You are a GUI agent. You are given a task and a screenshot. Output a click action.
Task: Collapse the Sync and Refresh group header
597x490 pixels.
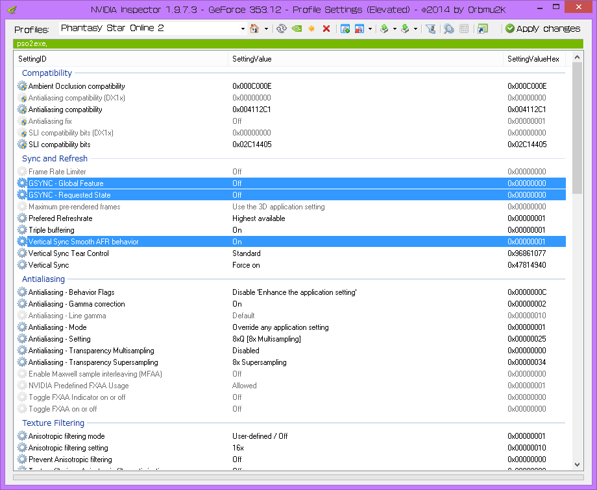pyautogui.click(x=55, y=159)
